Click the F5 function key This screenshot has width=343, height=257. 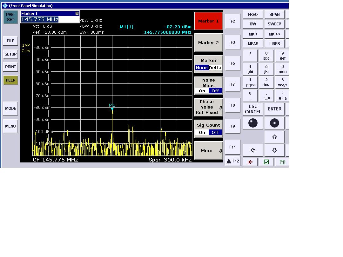232,63
